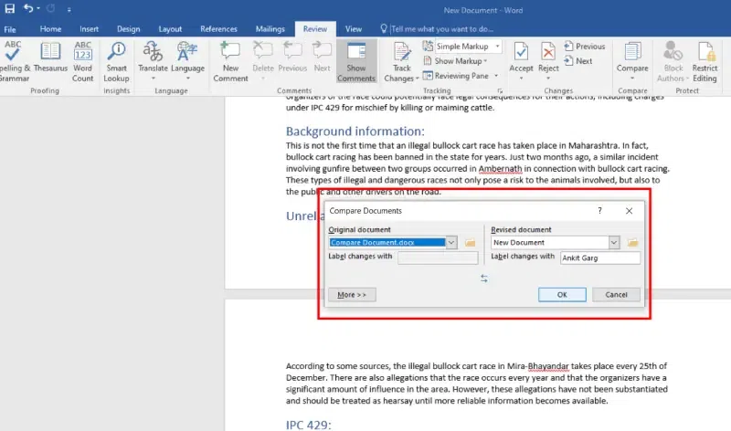
Task: Jump to Previous change
Action: [x=584, y=47]
